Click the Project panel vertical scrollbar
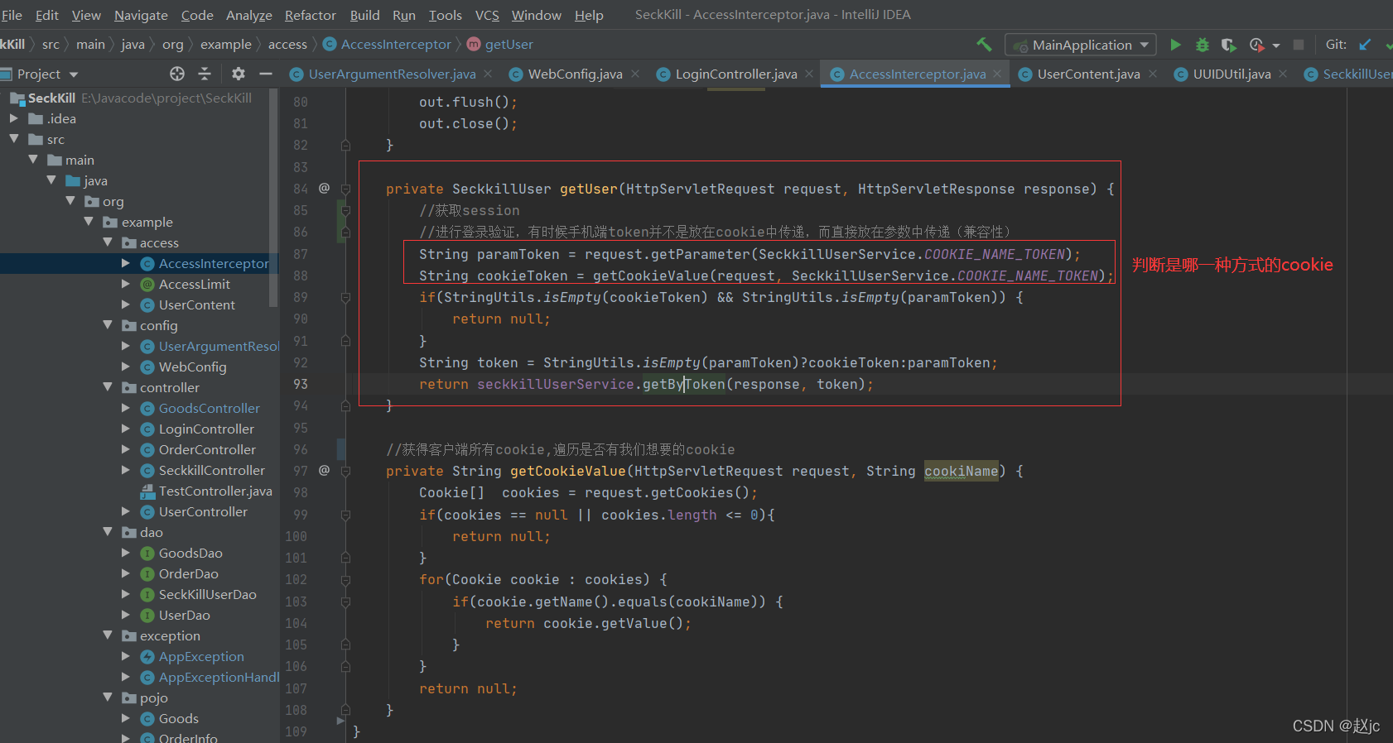This screenshot has width=1393, height=743. [x=274, y=199]
